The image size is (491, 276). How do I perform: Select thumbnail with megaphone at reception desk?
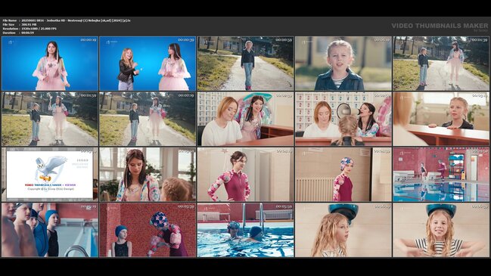point(343,119)
